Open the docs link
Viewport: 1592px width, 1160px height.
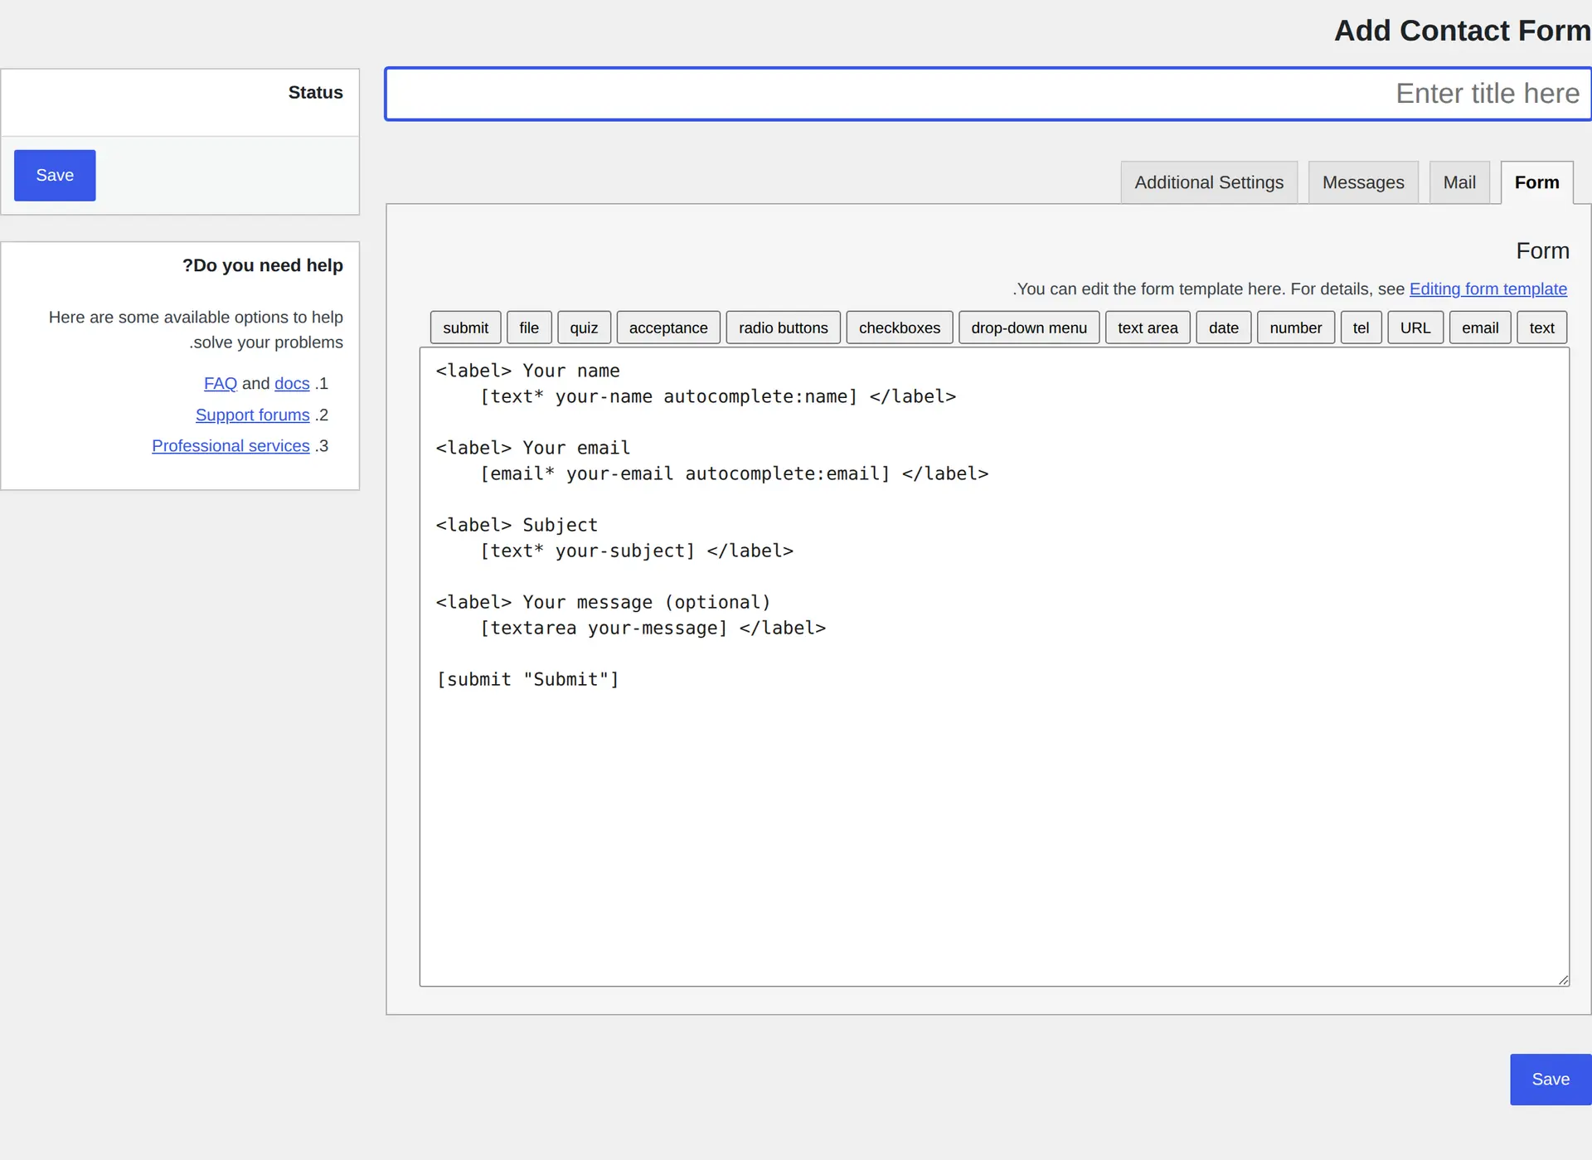pyautogui.click(x=292, y=383)
